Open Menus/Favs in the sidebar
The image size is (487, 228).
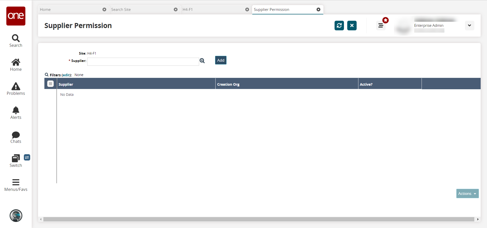tap(16, 185)
